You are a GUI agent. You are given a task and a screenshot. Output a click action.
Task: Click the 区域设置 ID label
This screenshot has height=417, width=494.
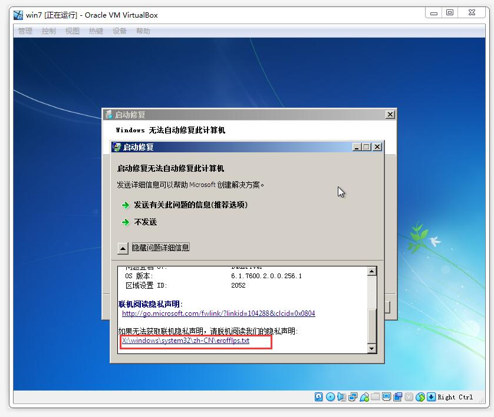[146, 285]
